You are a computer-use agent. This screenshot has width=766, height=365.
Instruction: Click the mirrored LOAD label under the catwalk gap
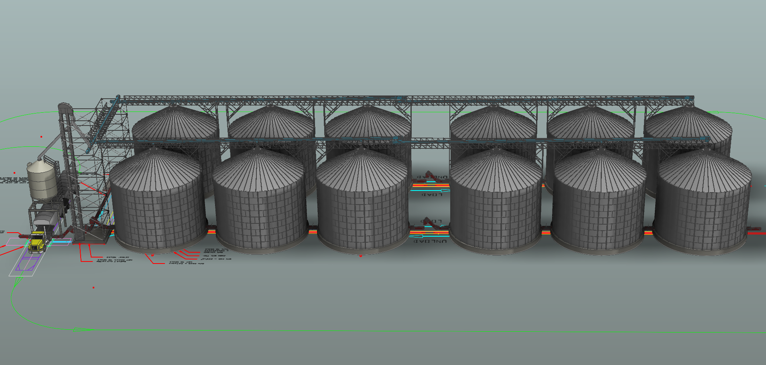click(x=432, y=195)
